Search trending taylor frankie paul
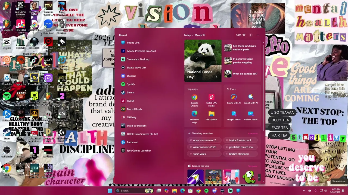Screen dimensions: 348x195 240,140
